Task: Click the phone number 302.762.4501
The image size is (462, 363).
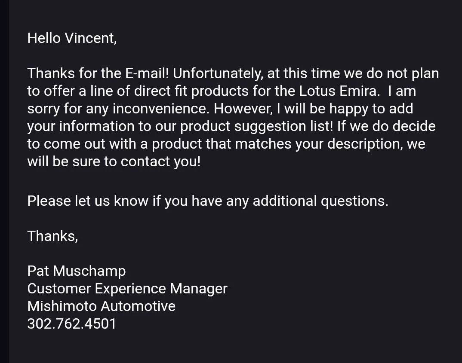Action: tap(71, 323)
